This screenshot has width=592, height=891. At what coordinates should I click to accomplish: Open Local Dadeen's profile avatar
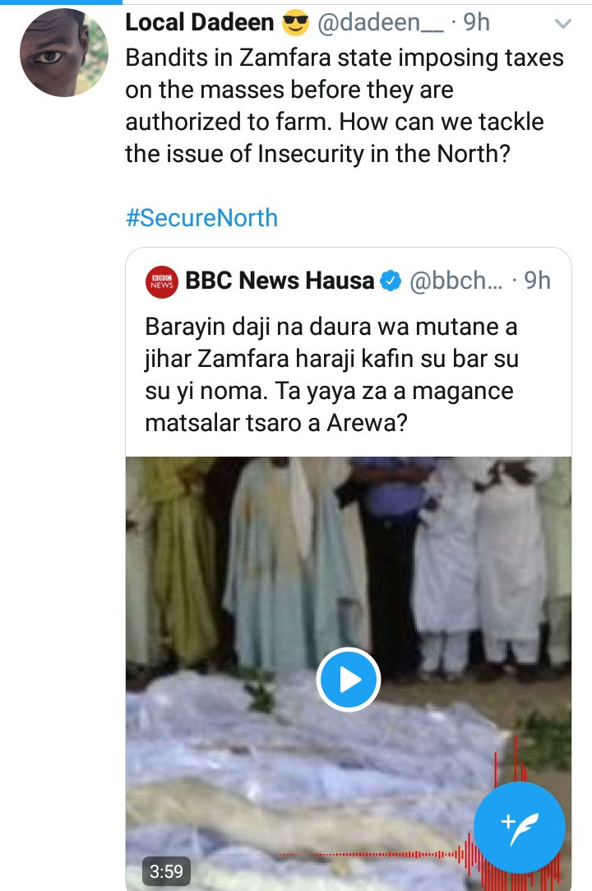point(64,53)
